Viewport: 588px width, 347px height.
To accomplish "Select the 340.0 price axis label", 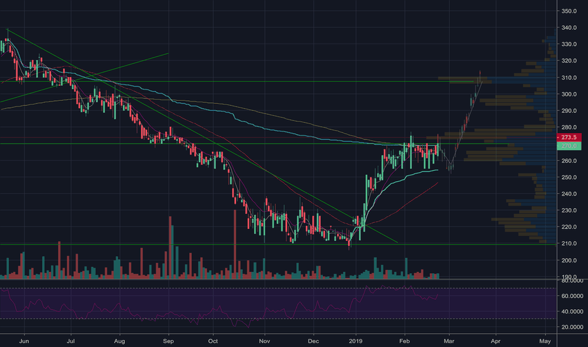I will (569, 27).
